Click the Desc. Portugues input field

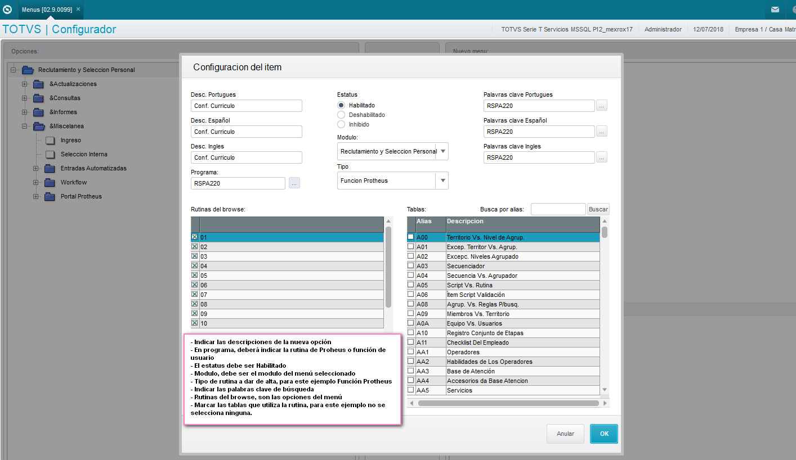247,106
